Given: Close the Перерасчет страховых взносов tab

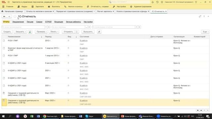Looking at the screenshot, I should 94,12.
